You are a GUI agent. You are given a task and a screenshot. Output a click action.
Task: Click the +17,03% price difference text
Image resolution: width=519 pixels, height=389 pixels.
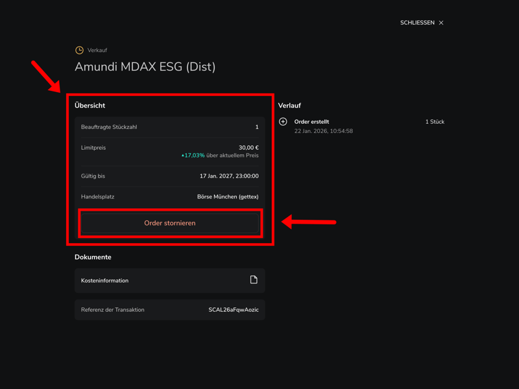click(193, 156)
